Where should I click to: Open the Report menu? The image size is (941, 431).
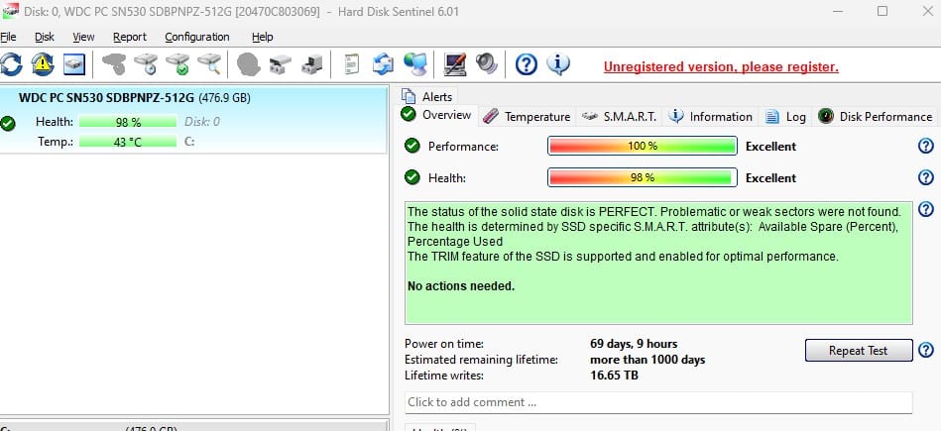pyautogui.click(x=129, y=37)
